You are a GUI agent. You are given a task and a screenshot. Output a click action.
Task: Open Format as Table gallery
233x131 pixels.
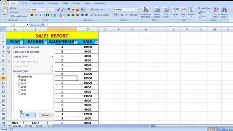157,12
